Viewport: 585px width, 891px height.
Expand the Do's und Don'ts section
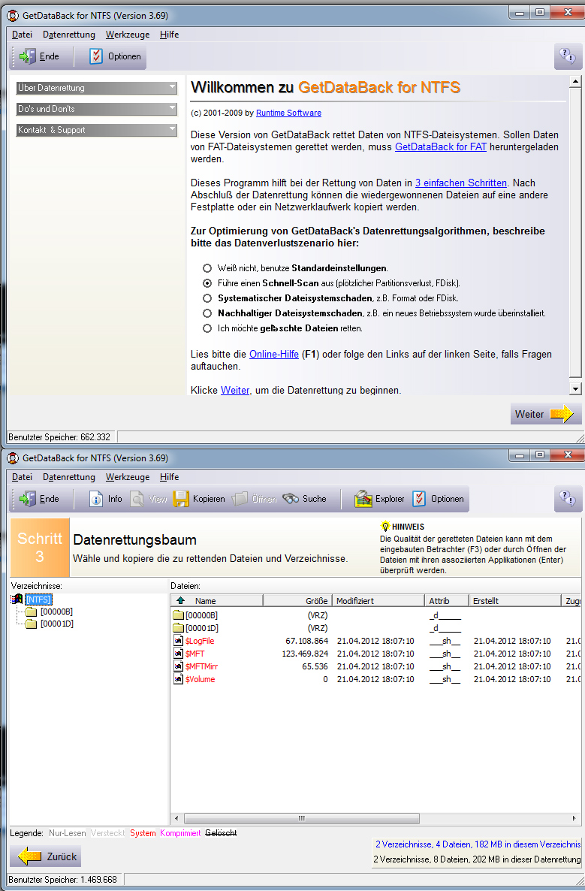point(97,109)
